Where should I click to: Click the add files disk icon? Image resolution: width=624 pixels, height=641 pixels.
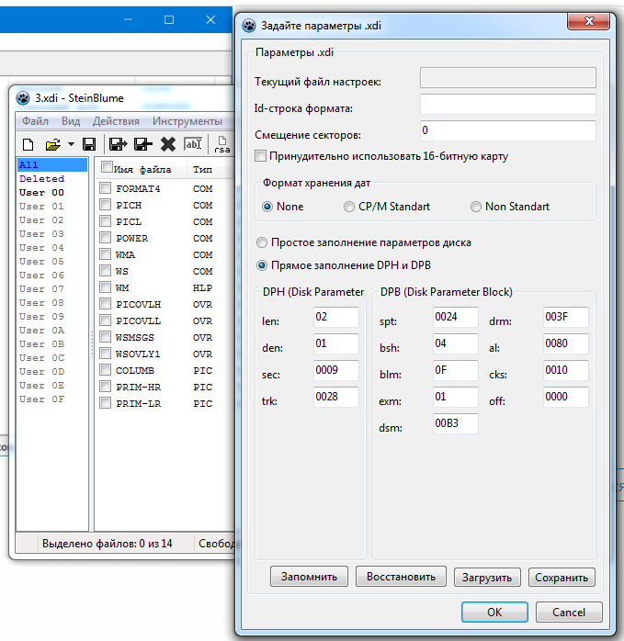coord(142,144)
